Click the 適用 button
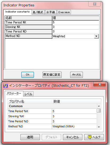Image resolution: width=110 pixels, height=145 pixels. click(x=30, y=137)
